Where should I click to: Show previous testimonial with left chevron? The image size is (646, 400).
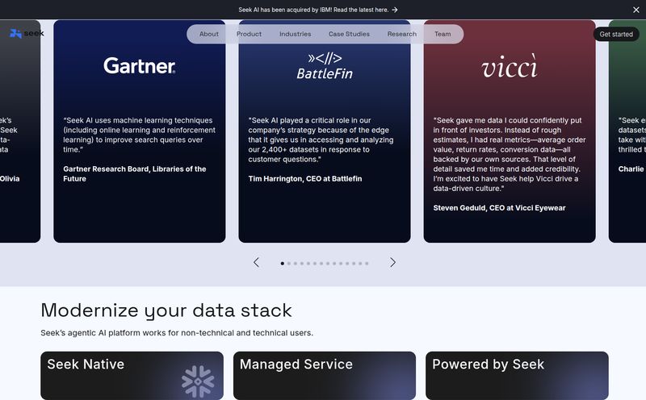[256, 263]
